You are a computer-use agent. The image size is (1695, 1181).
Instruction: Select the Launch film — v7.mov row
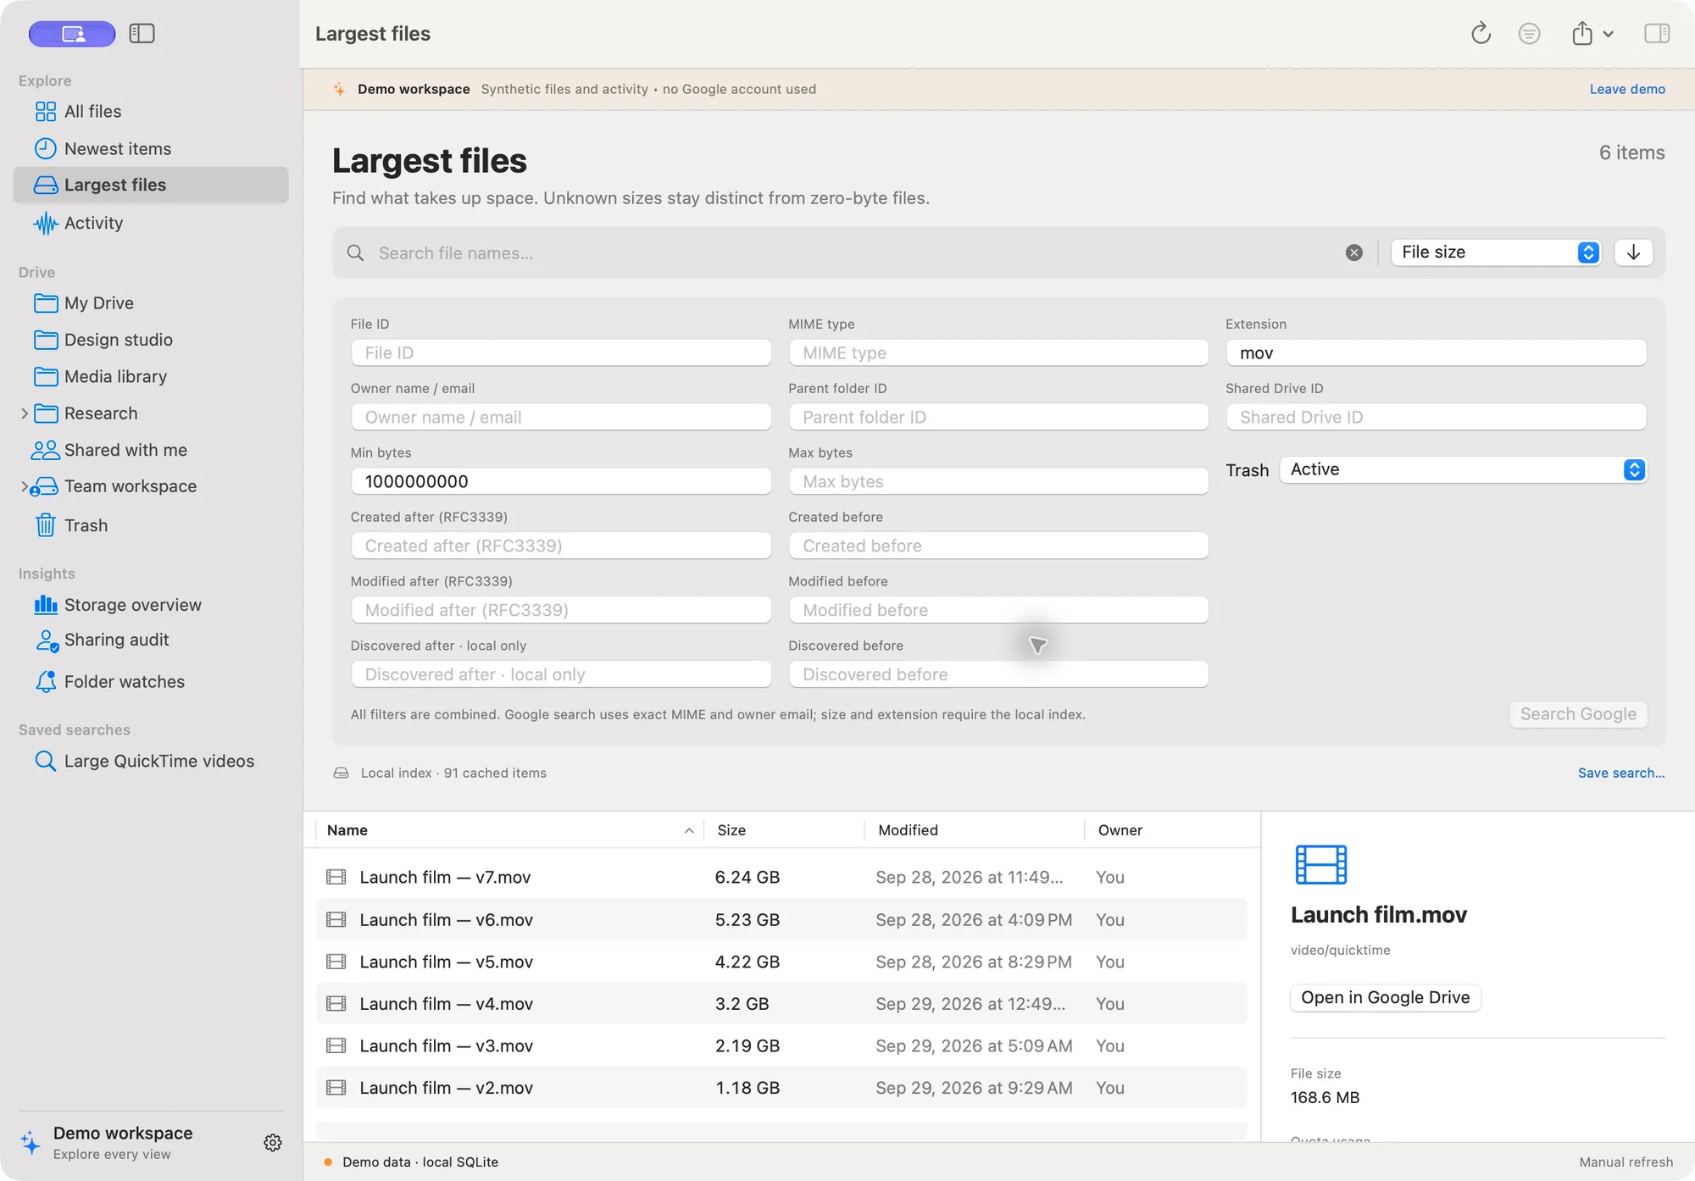click(x=781, y=877)
